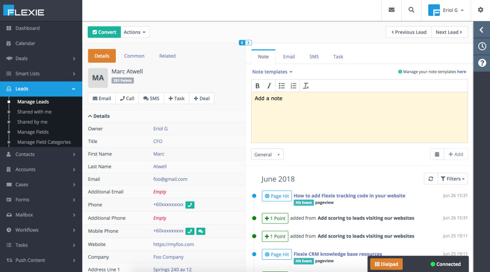Select Shared by me submenu item
This screenshot has height=272, width=490.
pyautogui.click(x=32, y=122)
